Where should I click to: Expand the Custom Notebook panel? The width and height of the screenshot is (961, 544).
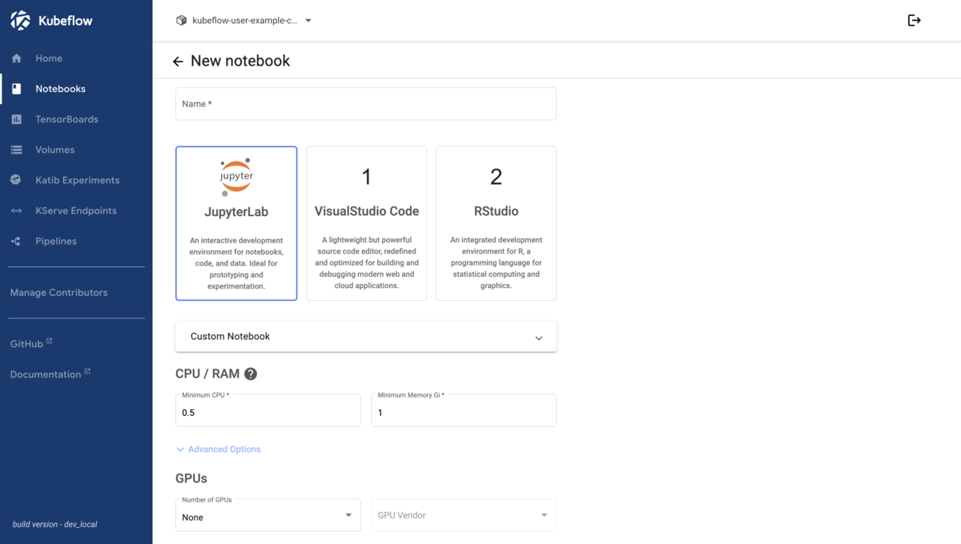(x=366, y=337)
